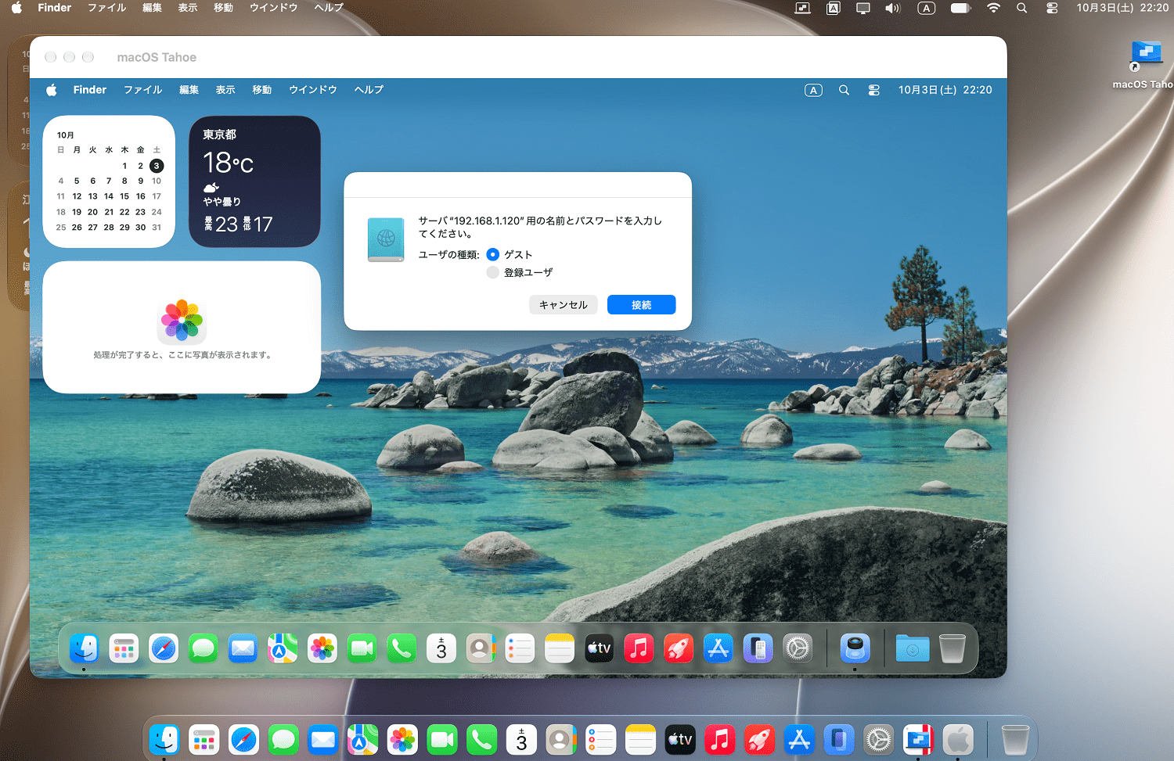Open the 編集 menu in the host menu bar
1174x761 pixels.
152,8
